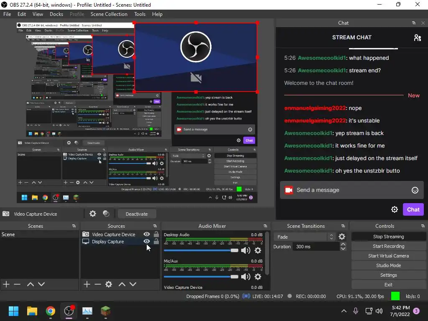Mute Mic/Aux speaker icon
The height and width of the screenshot is (321, 428).
[246, 277]
